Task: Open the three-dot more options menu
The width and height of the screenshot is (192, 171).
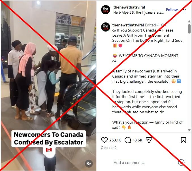Action: pos(184,10)
